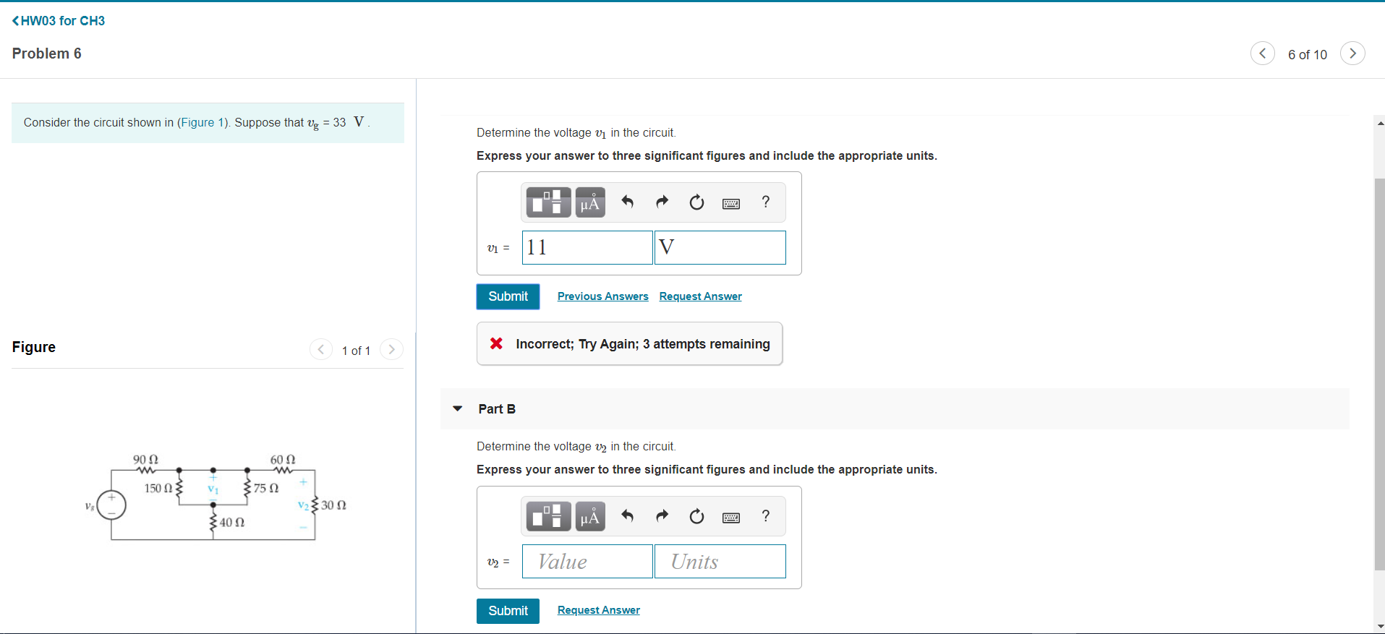1385x634 pixels.
Task: Click the v2 Value input field
Action: (587, 562)
